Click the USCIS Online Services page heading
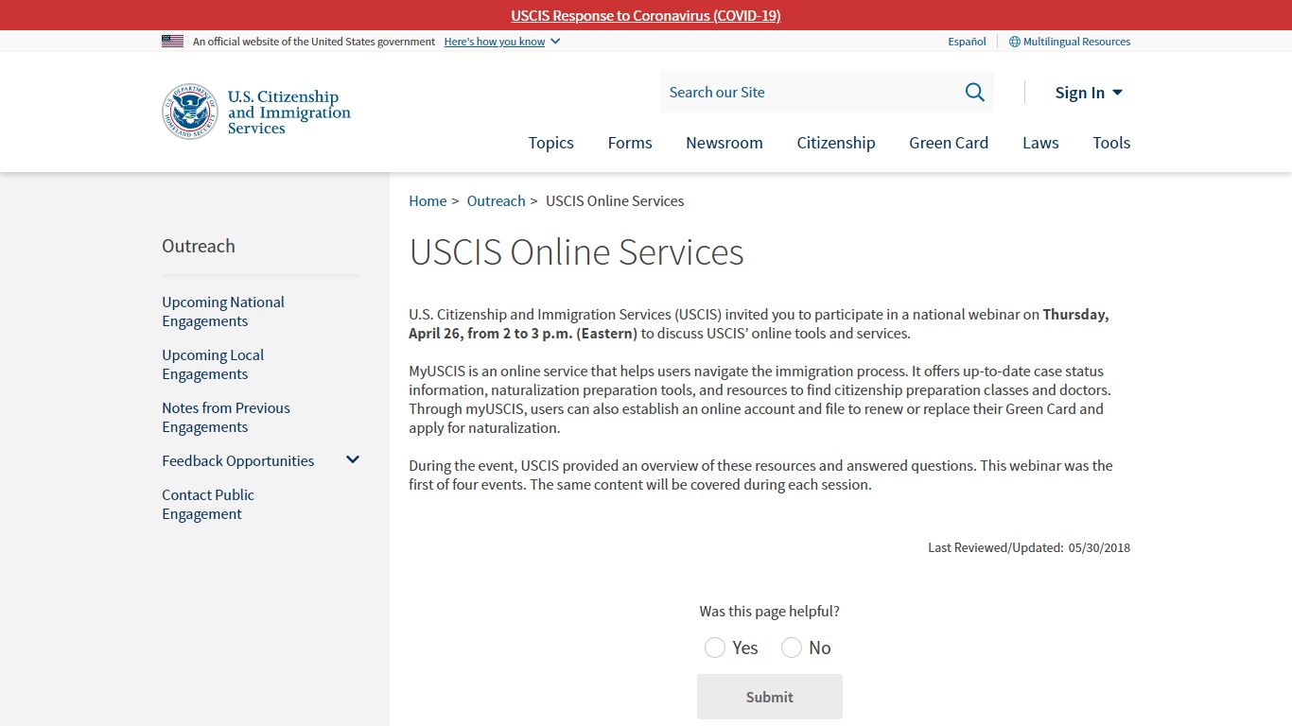Image resolution: width=1292 pixels, height=726 pixels. pos(576,252)
